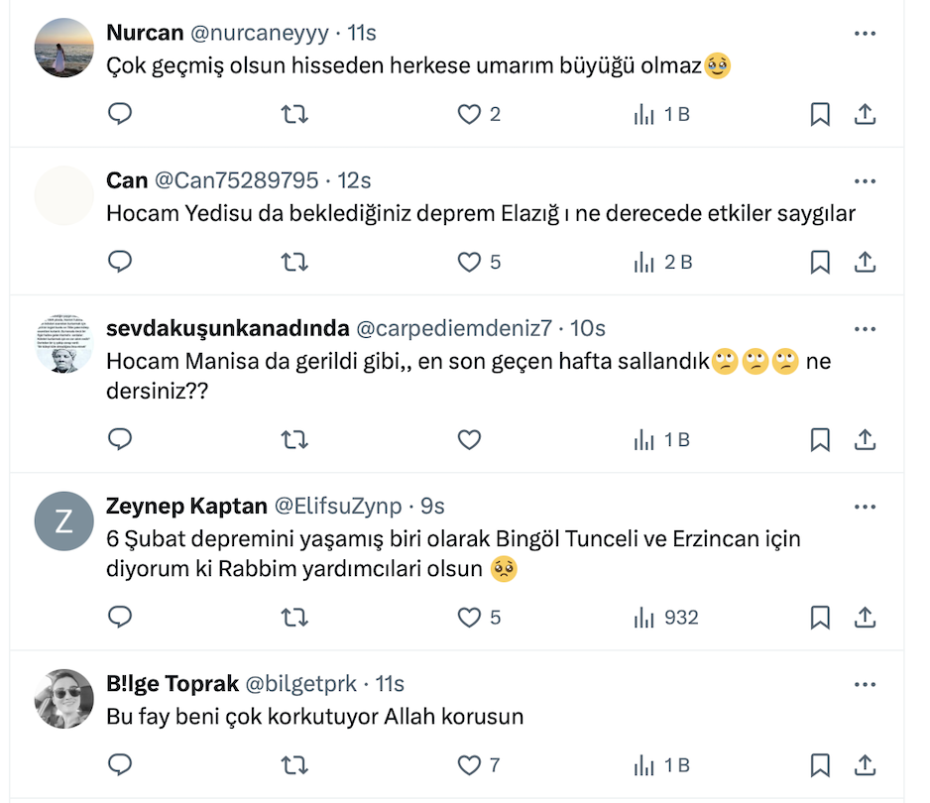Like Nurcan's tweet with 2 likes
This screenshot has width=930, height=803.
(469, 115)
